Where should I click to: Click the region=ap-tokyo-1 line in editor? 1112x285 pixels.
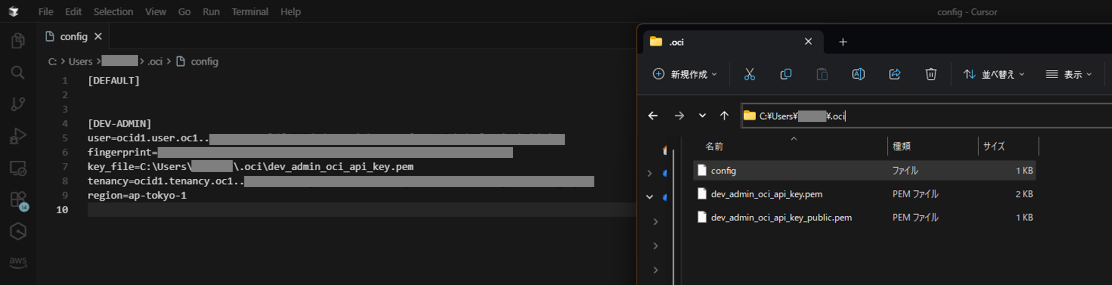click(x=137, y=195)
